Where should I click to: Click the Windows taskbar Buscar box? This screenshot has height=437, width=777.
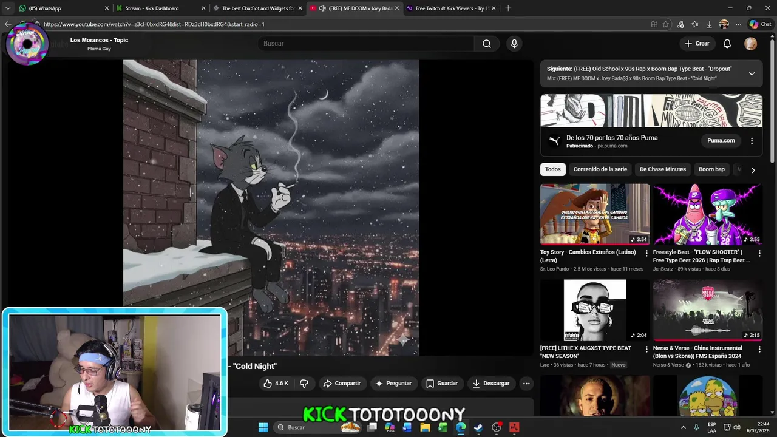click(319, 427)
